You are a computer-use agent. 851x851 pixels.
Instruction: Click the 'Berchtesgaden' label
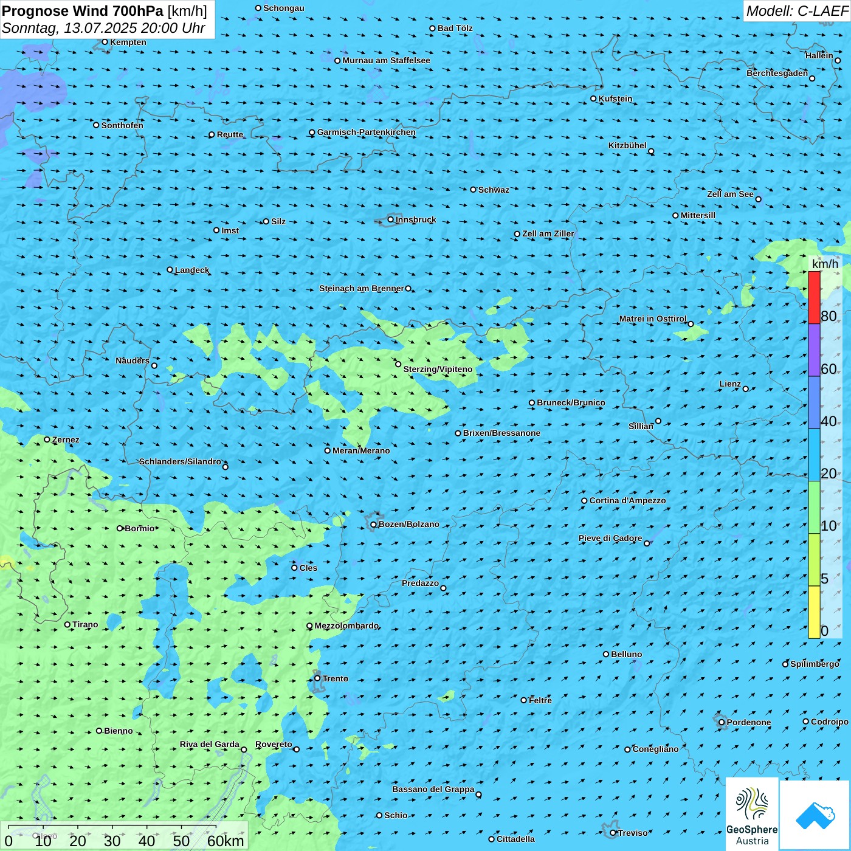777,73
